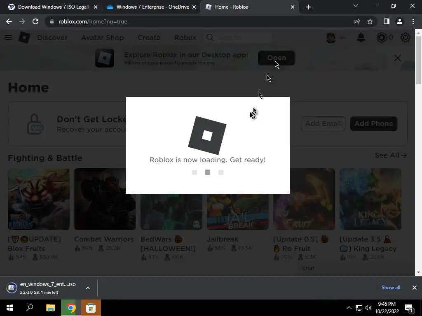Open the Avatar Shop page
The image size is (422, 316).
pos(103,37)
